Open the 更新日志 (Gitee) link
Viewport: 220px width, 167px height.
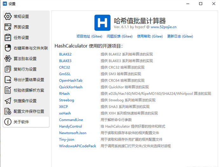(x=180, y=36)
